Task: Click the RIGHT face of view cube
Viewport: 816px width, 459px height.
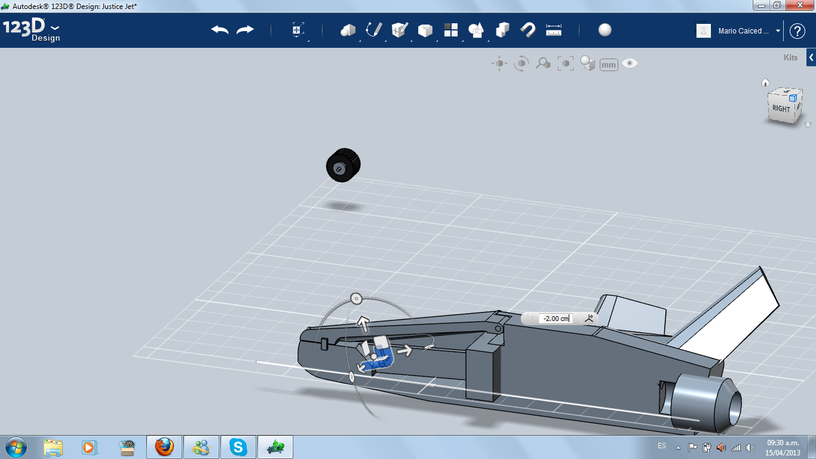Action: [x=781, y=108]
